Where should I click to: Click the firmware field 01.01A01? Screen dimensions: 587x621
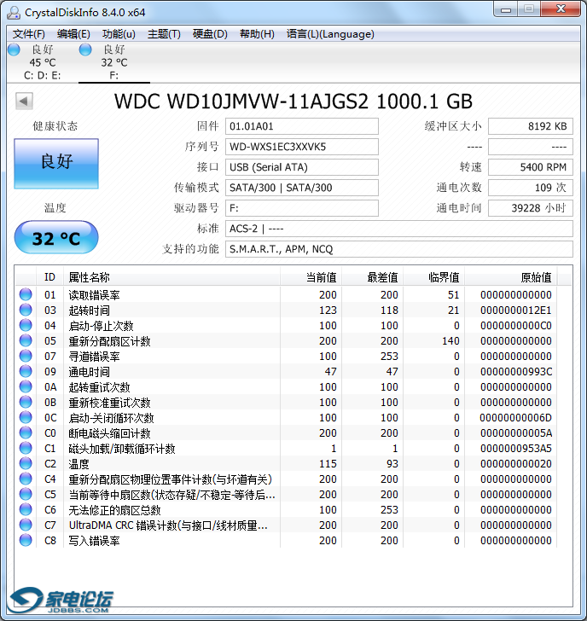pyautogui.click(x=302, y=126)
